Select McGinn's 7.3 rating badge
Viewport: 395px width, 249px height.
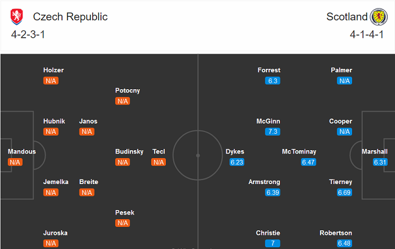272,132
